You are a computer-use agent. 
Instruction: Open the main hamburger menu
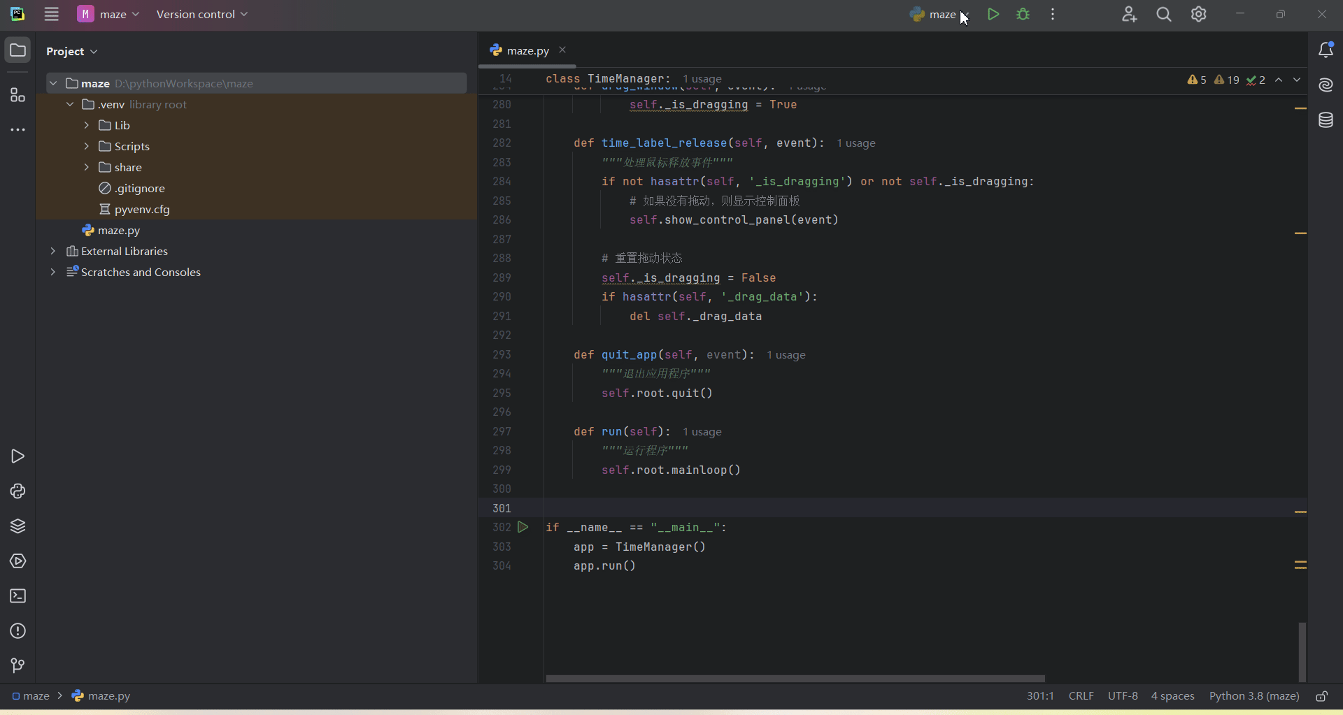[x=51, y=14]
